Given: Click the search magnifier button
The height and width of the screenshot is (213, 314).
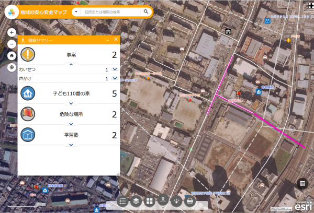Looking at the screenshot, I should tap(145, 11).
